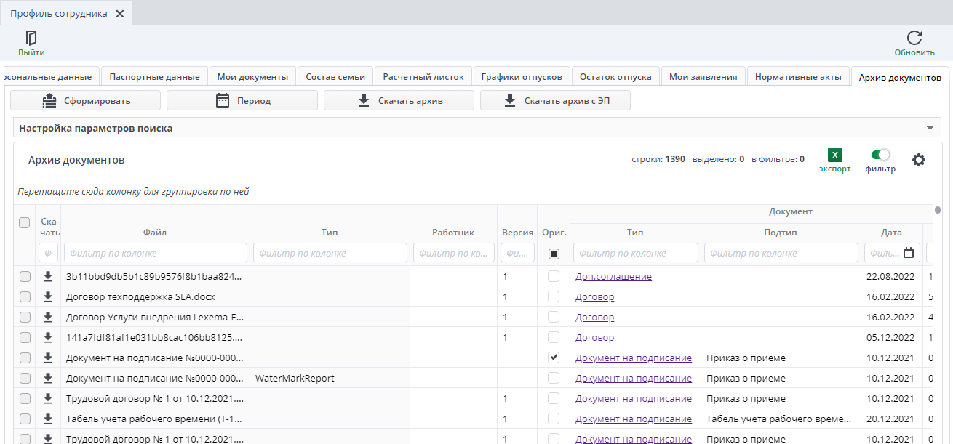Click the Период button
This screenshot has height=444, width=953.
pyautogui.click(x=242, y=100)
